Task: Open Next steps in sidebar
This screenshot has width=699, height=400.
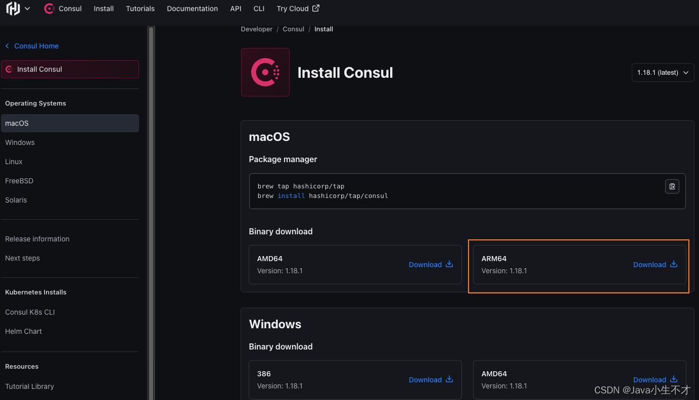Action: pos(22,258)
